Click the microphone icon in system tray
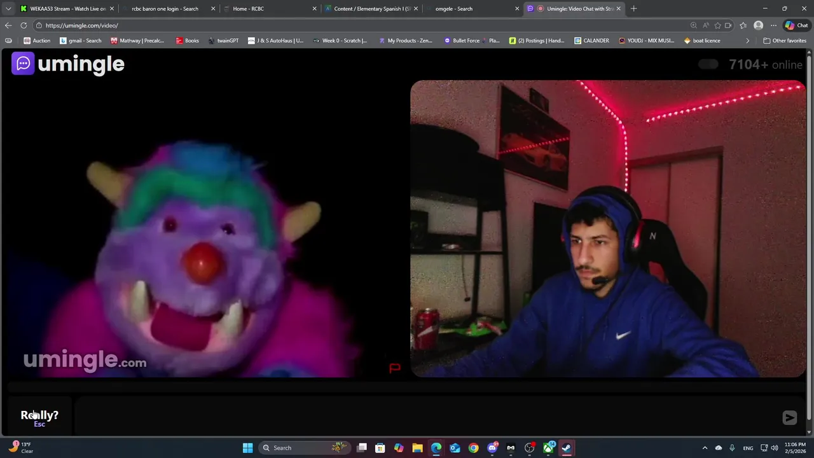The image size is (814, 458). point(732,448)
